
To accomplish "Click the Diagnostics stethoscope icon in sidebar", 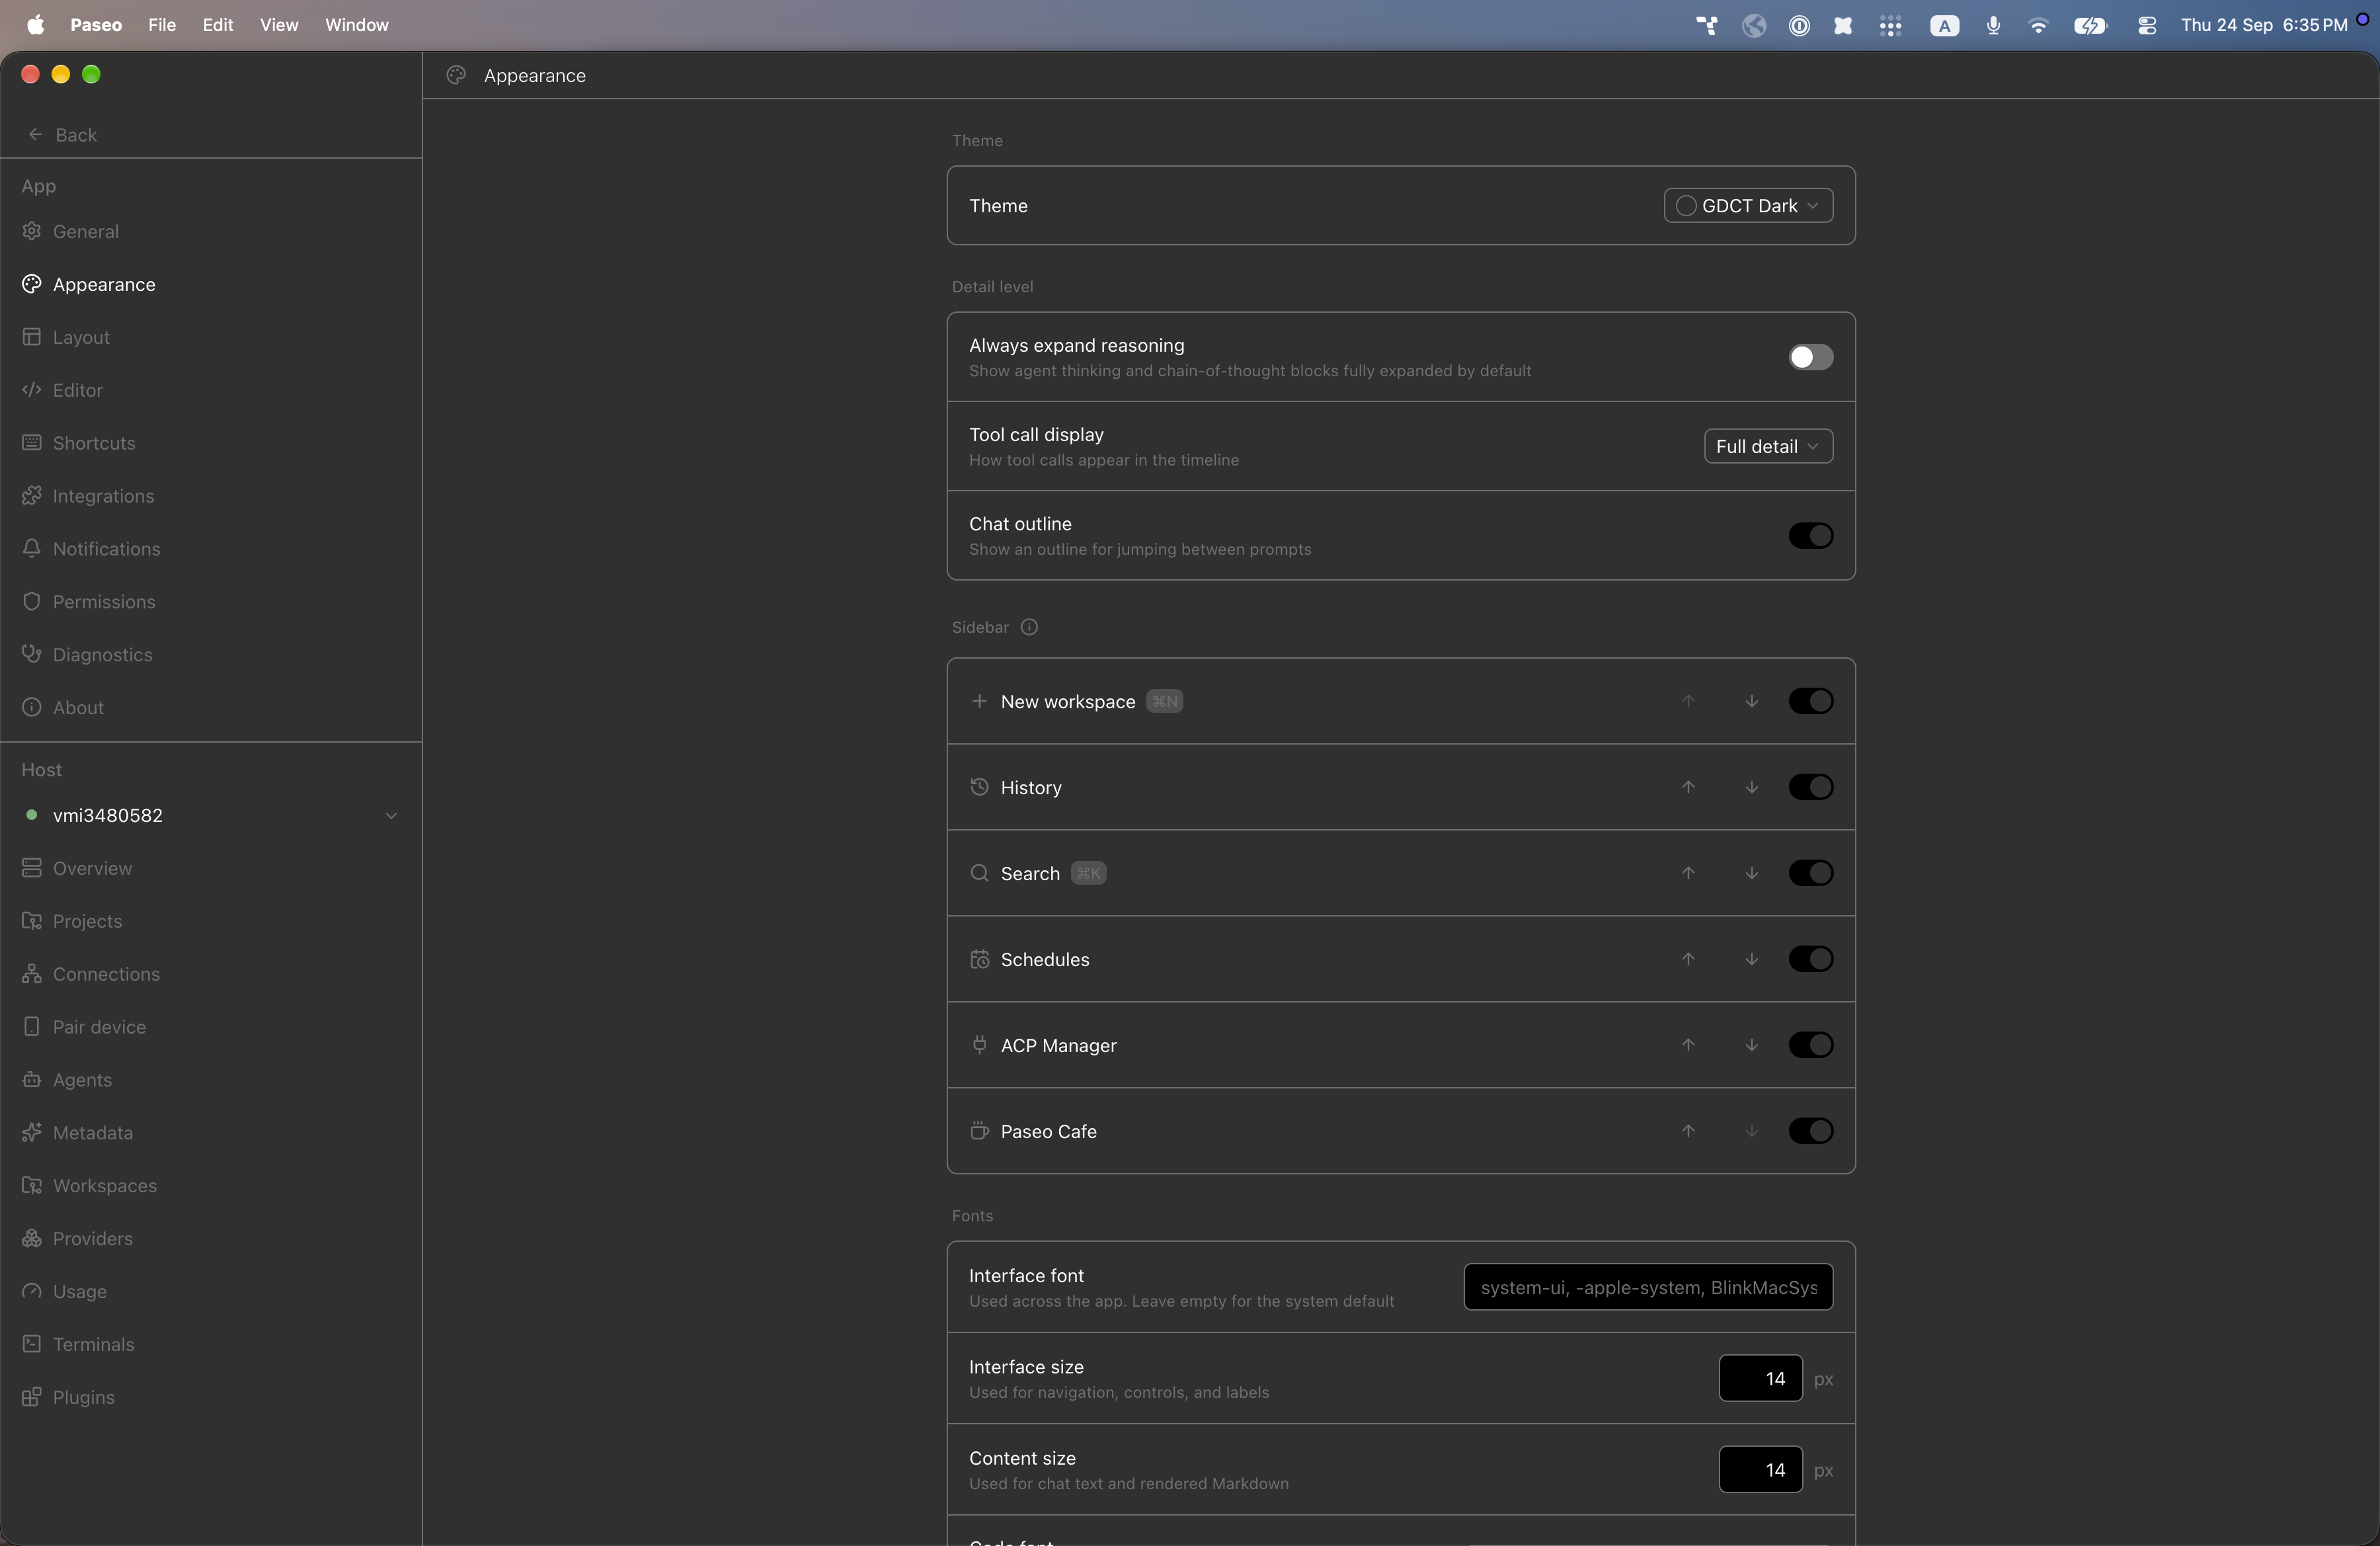I will 32,654.
